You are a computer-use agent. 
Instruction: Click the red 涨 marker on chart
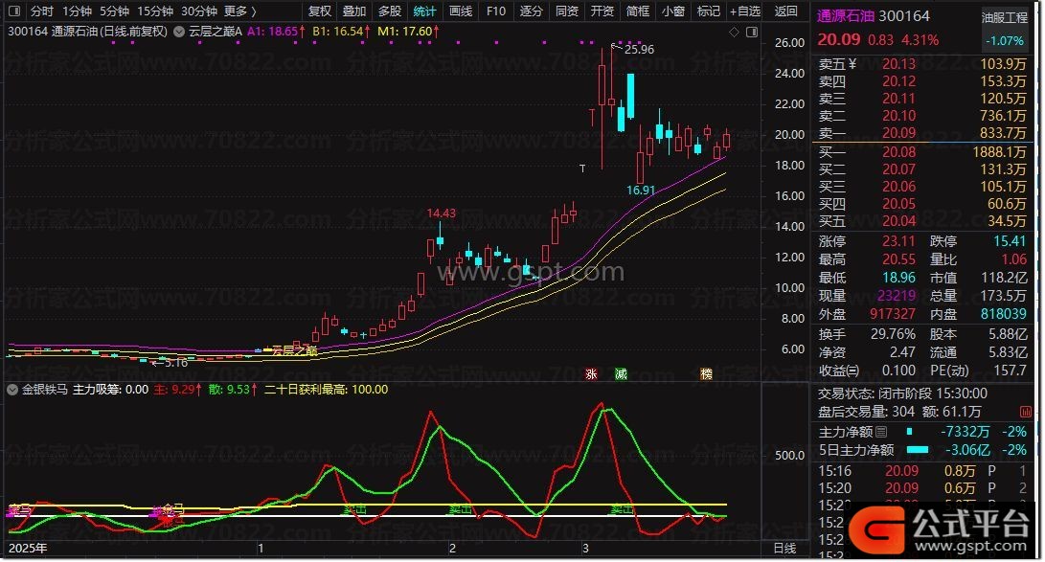(590, 373)
